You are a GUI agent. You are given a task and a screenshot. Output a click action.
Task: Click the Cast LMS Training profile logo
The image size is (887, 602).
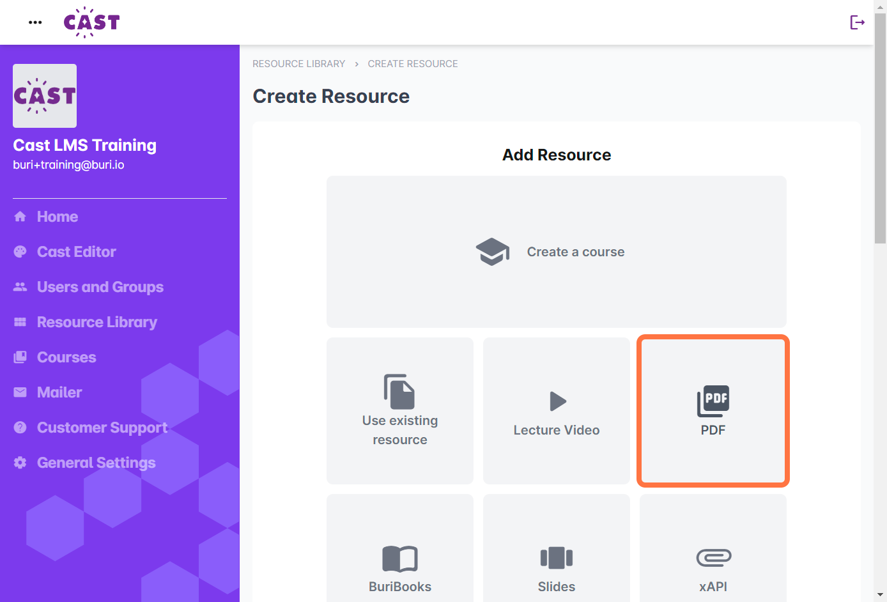coord(45,96)
